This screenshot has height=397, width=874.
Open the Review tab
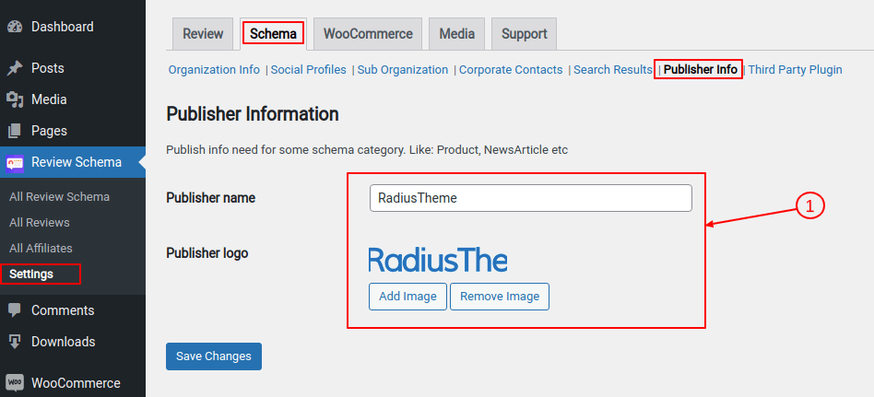click(x=203, y=34)
